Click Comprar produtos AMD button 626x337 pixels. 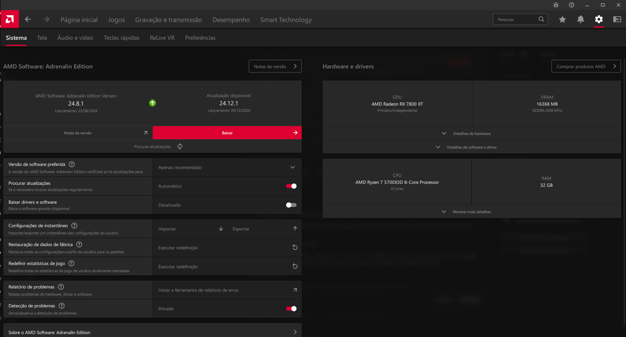point(586,66)
